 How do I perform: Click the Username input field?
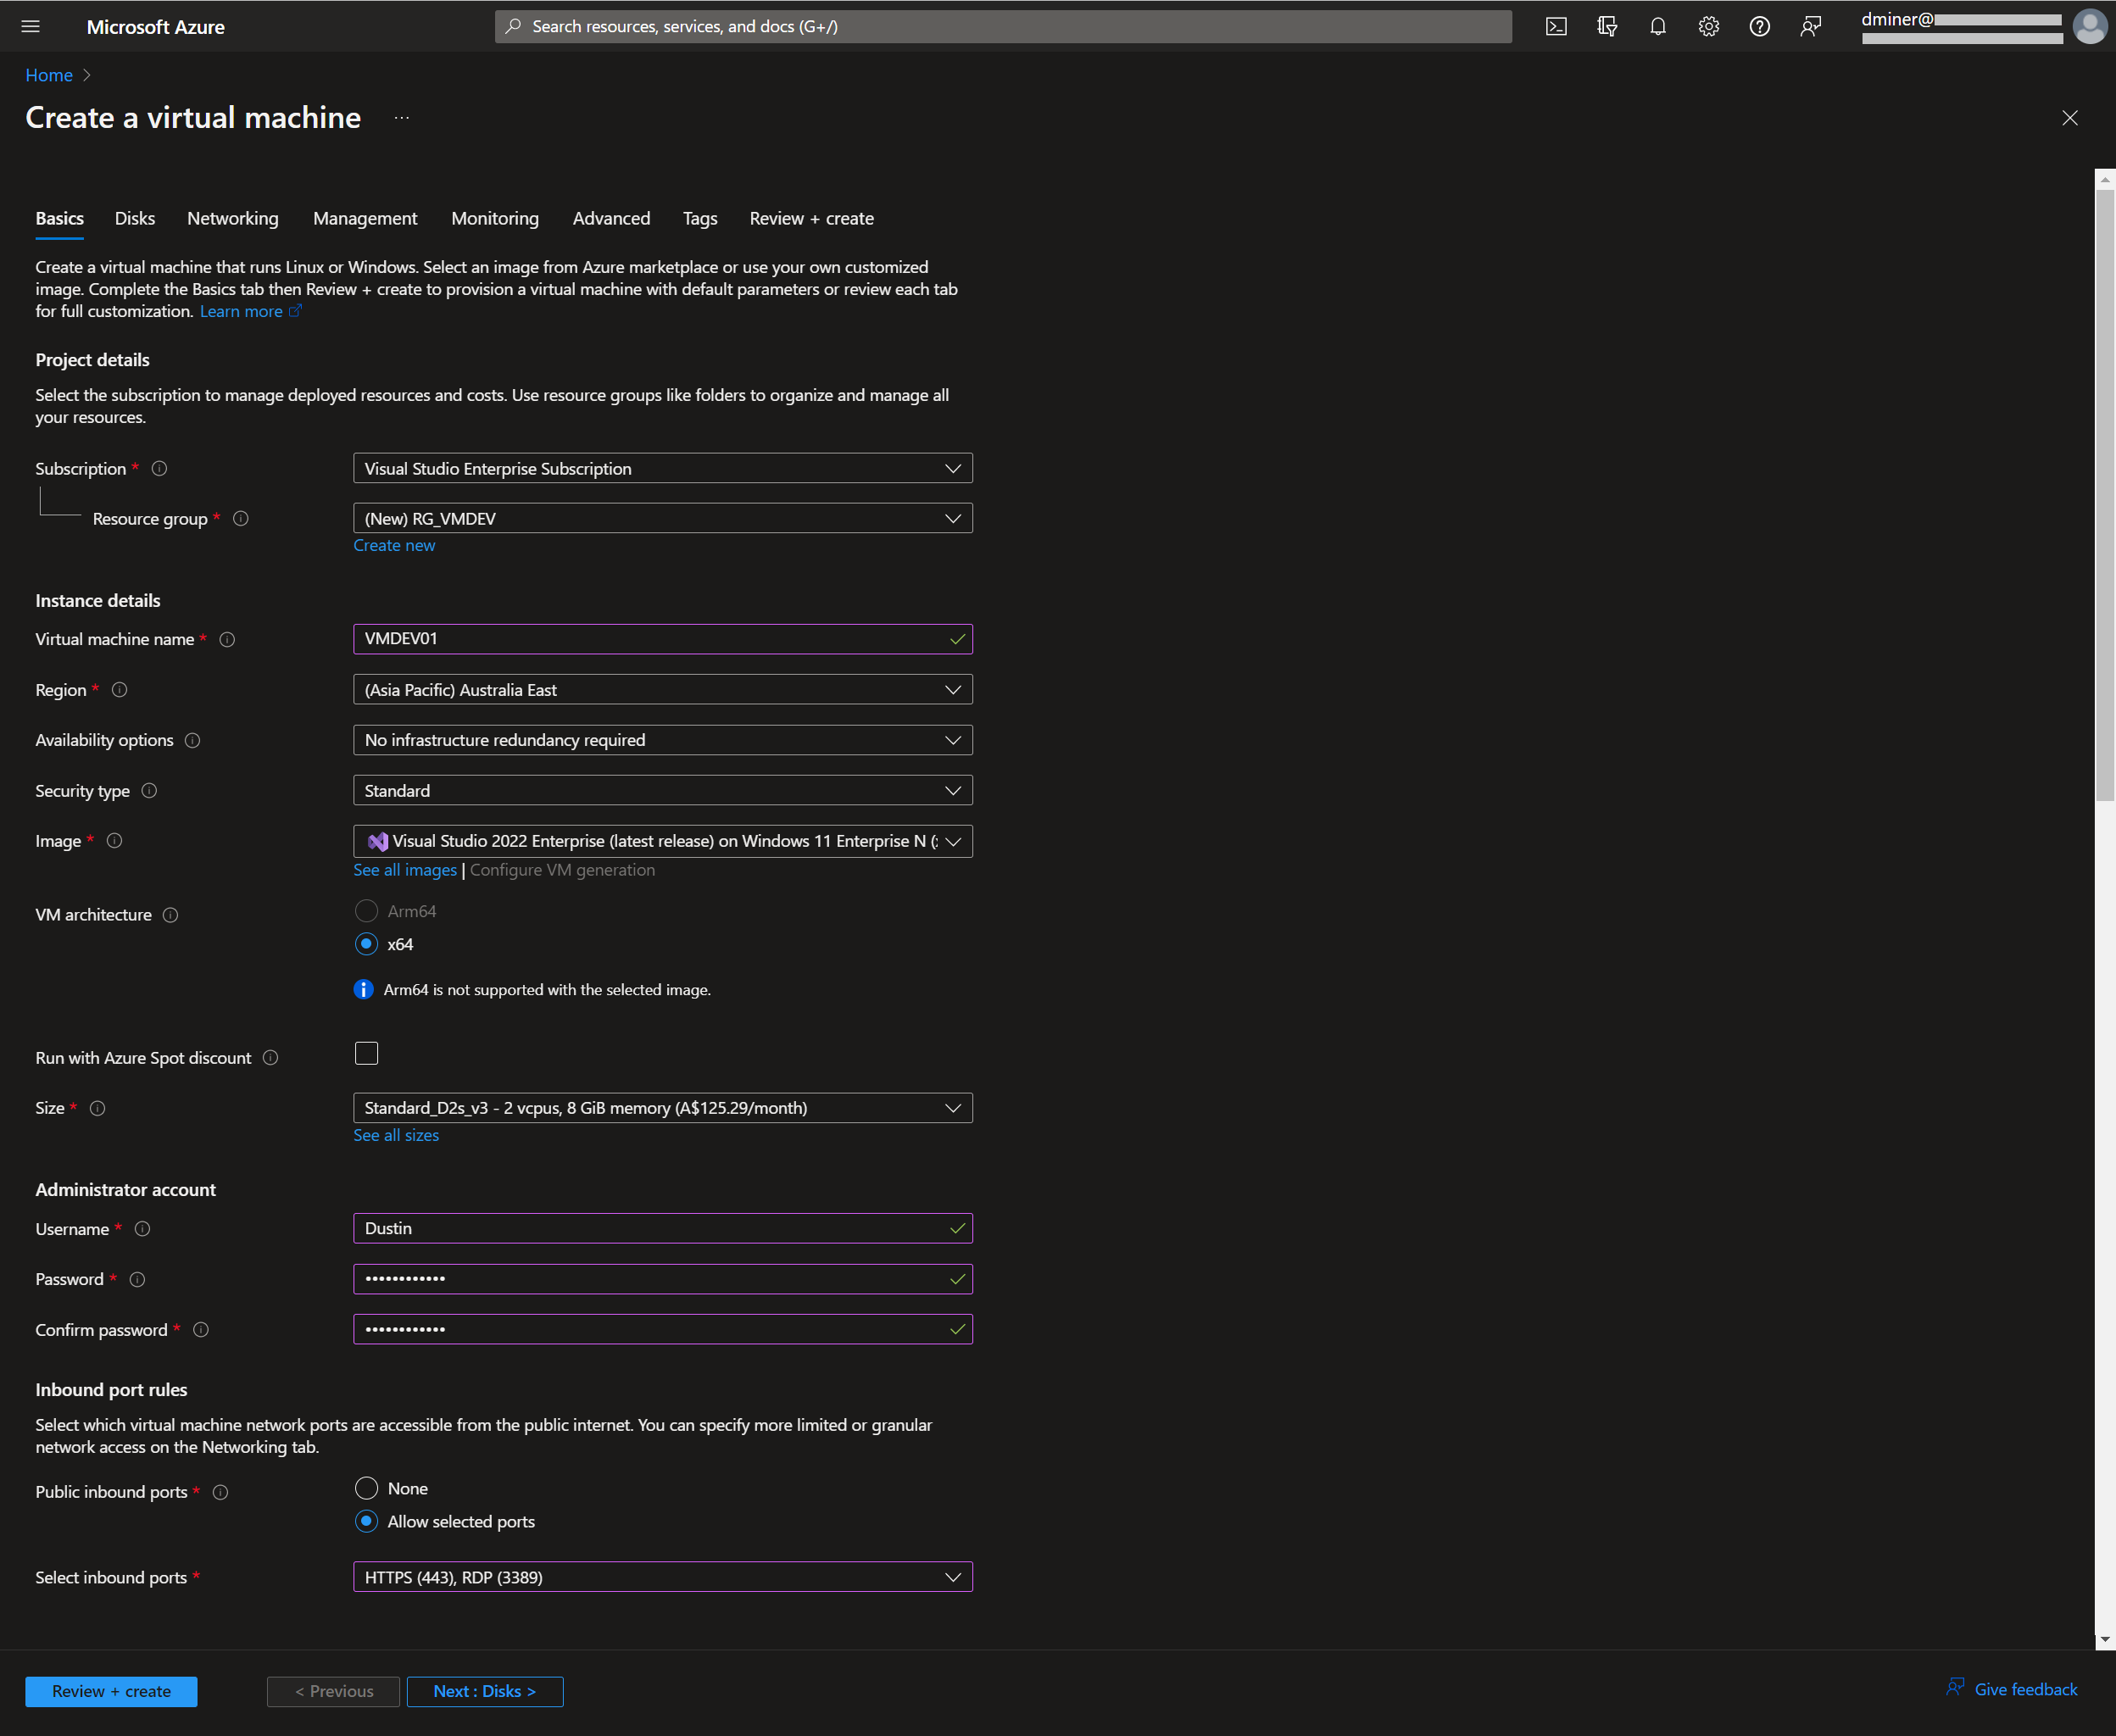pyautogui.click(x=663, y=1228)
